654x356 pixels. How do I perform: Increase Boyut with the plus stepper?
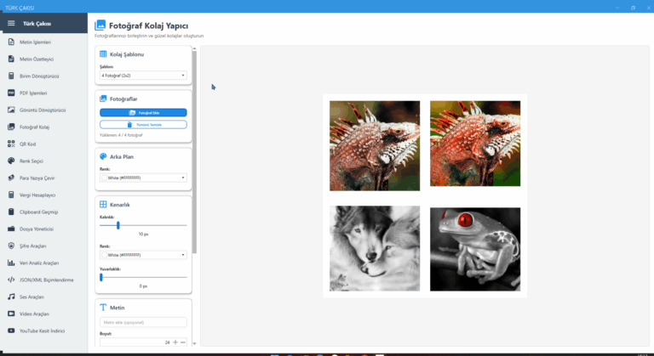[x=175, y=342]
